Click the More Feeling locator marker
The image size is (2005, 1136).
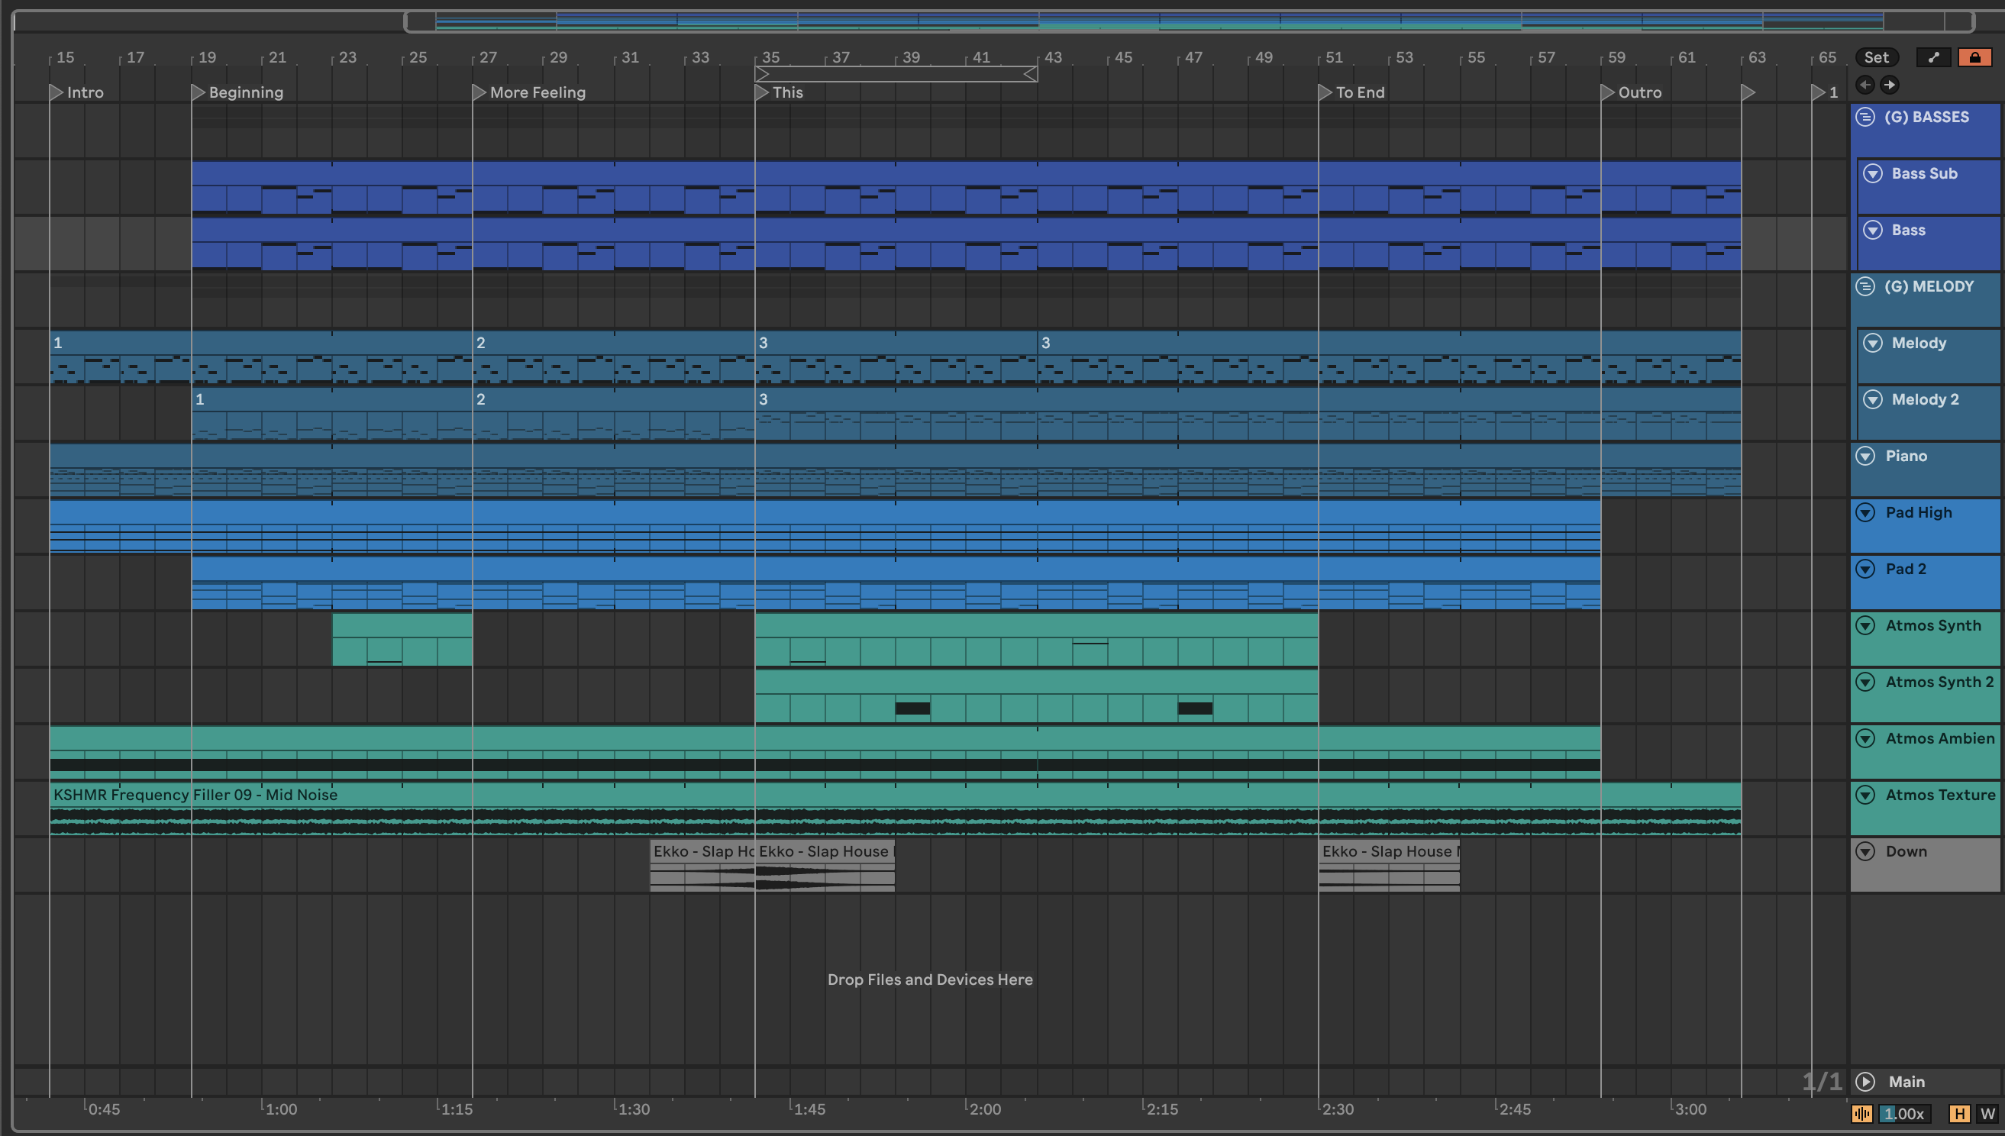tap(479, 92)
